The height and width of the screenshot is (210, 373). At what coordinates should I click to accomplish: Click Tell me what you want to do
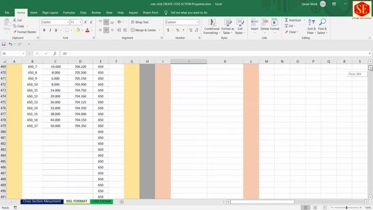click(189, 13)
